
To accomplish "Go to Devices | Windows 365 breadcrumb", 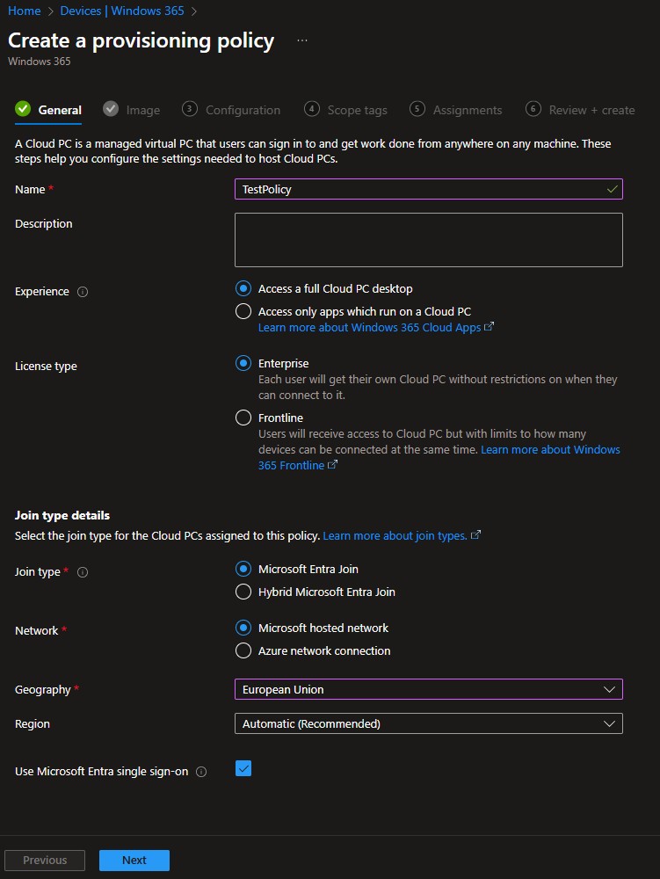I will 123,11.
